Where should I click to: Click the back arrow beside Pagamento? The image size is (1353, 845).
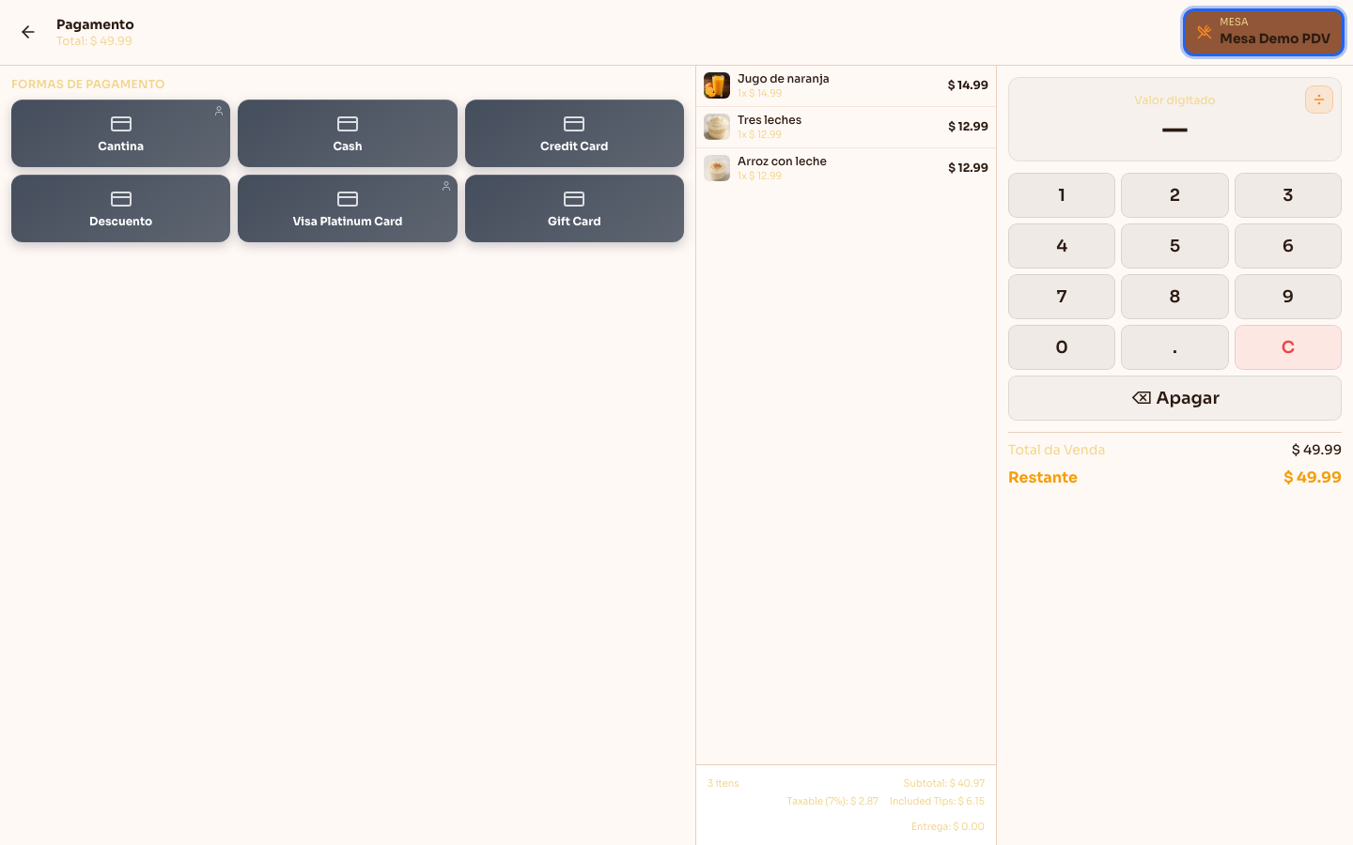(x=28, y=32)
